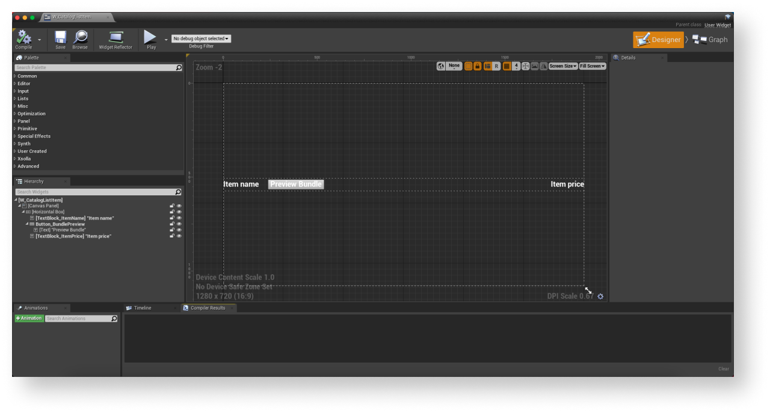
Task: Hide the Canvas Panel via eye icon
Action: 179,206
